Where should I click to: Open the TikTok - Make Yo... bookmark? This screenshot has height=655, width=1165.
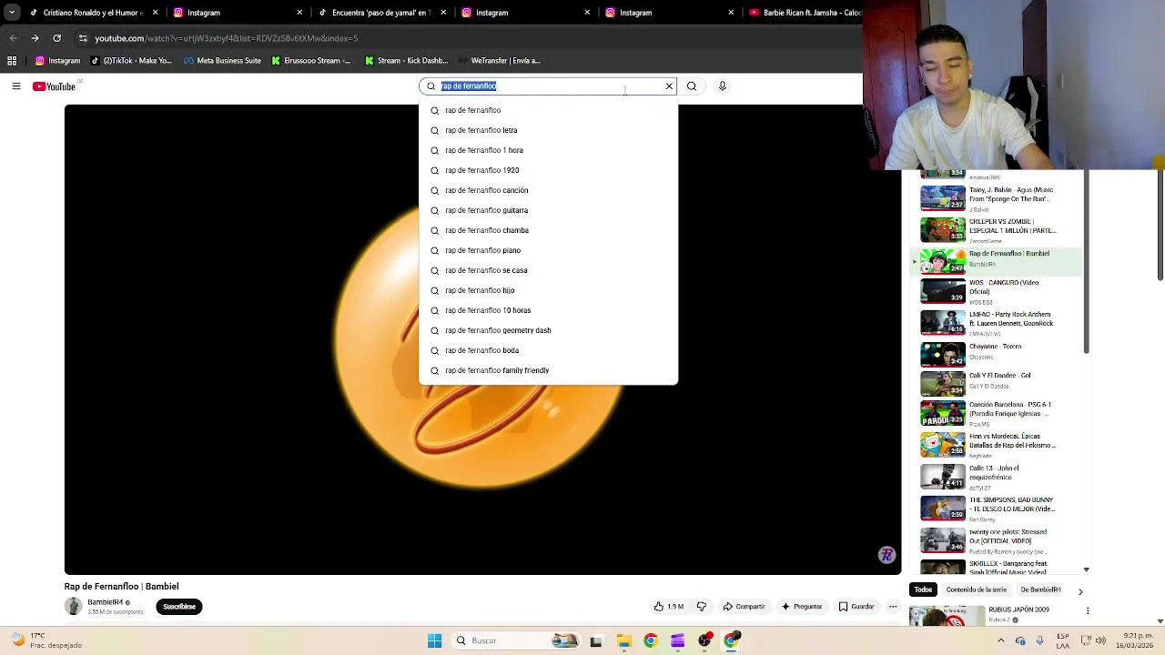click(x=131, y=61)
